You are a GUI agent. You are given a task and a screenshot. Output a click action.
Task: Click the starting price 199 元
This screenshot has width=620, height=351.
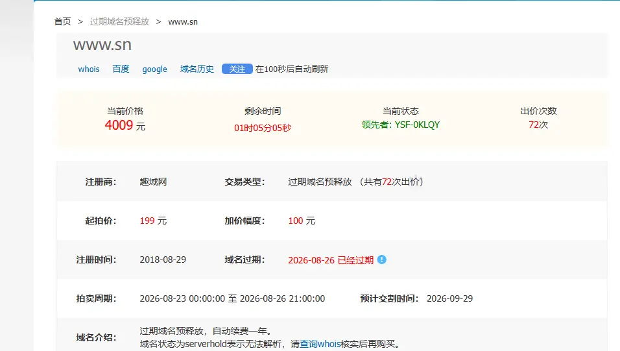(153, 221)
